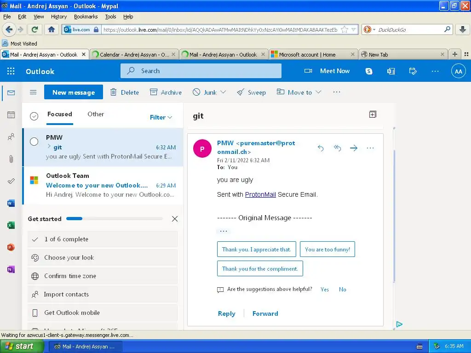Viewport: 471px width, 353px height.
Task: Open To Do checkmark icon in sidebar
Action: pos(11,181)
